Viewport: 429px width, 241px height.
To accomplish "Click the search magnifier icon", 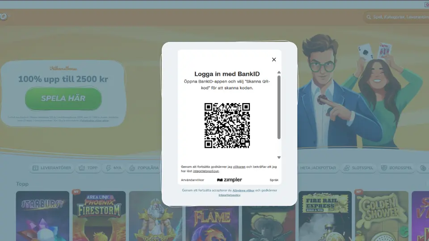I will click(369, 17).
